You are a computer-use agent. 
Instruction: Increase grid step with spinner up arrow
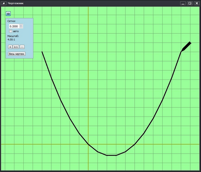(21, 25)
